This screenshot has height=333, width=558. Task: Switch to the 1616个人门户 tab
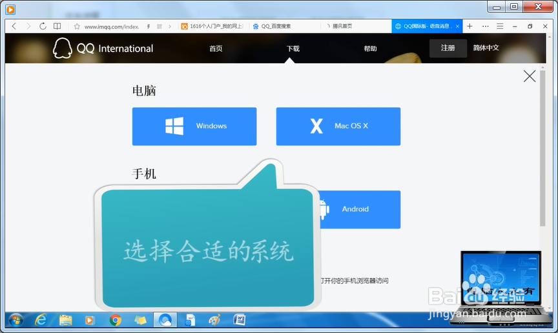tap(212, 26)
